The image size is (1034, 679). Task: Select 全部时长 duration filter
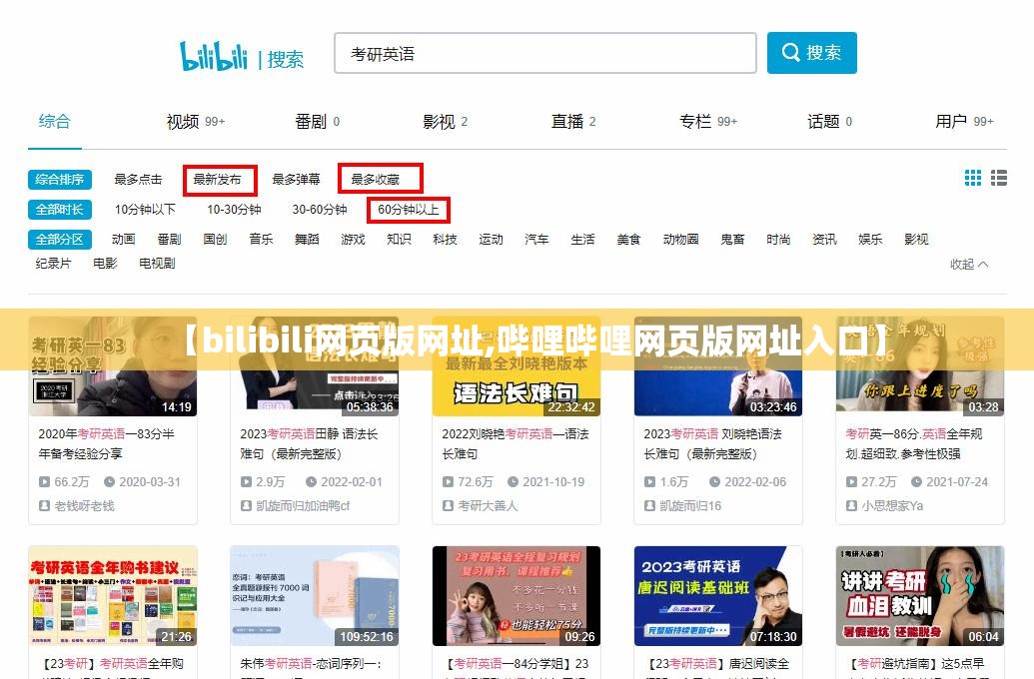click(x=59, y=210)
